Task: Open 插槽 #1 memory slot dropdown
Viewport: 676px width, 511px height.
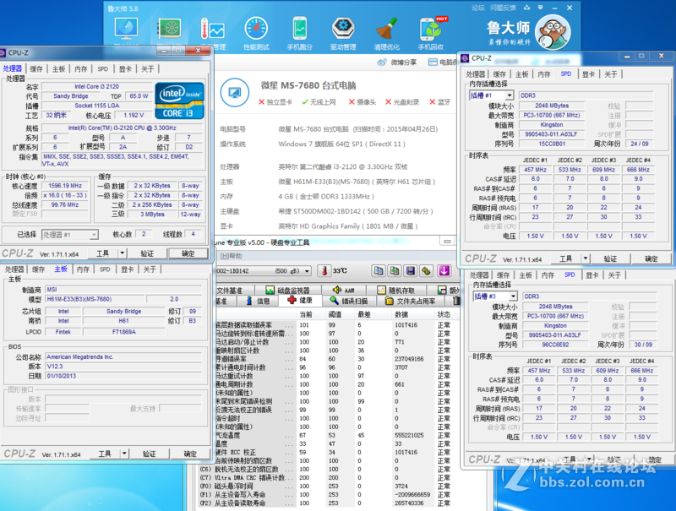Action: point(510,95)
